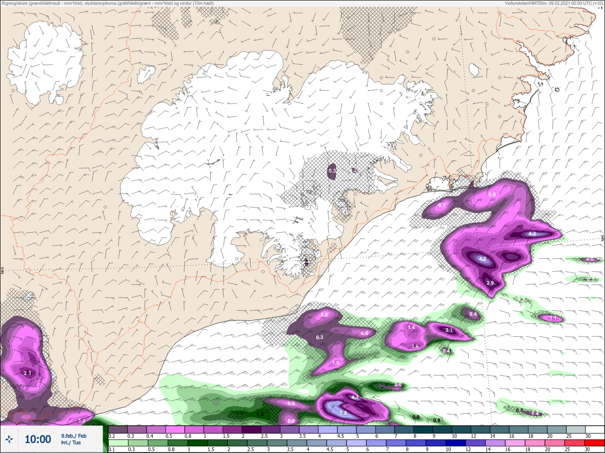605x453 pixels.
Task: Select bottom-row violet swatch starting at 14
Action: [495, 443]
